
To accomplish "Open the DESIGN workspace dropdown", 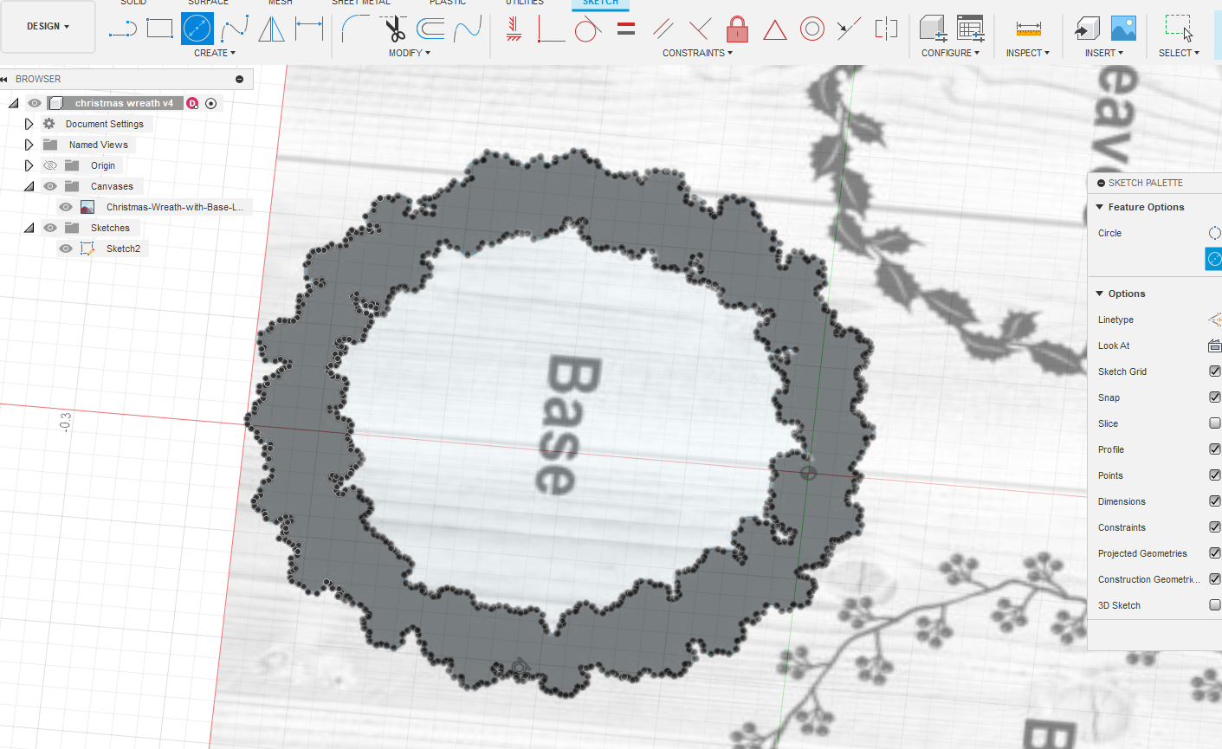I will [x=48, y=27].
